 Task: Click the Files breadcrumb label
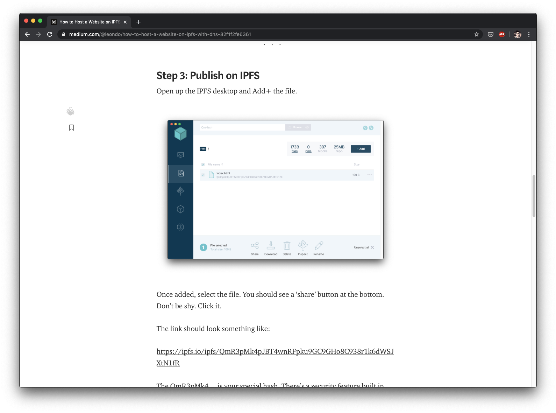click(203, 149)
